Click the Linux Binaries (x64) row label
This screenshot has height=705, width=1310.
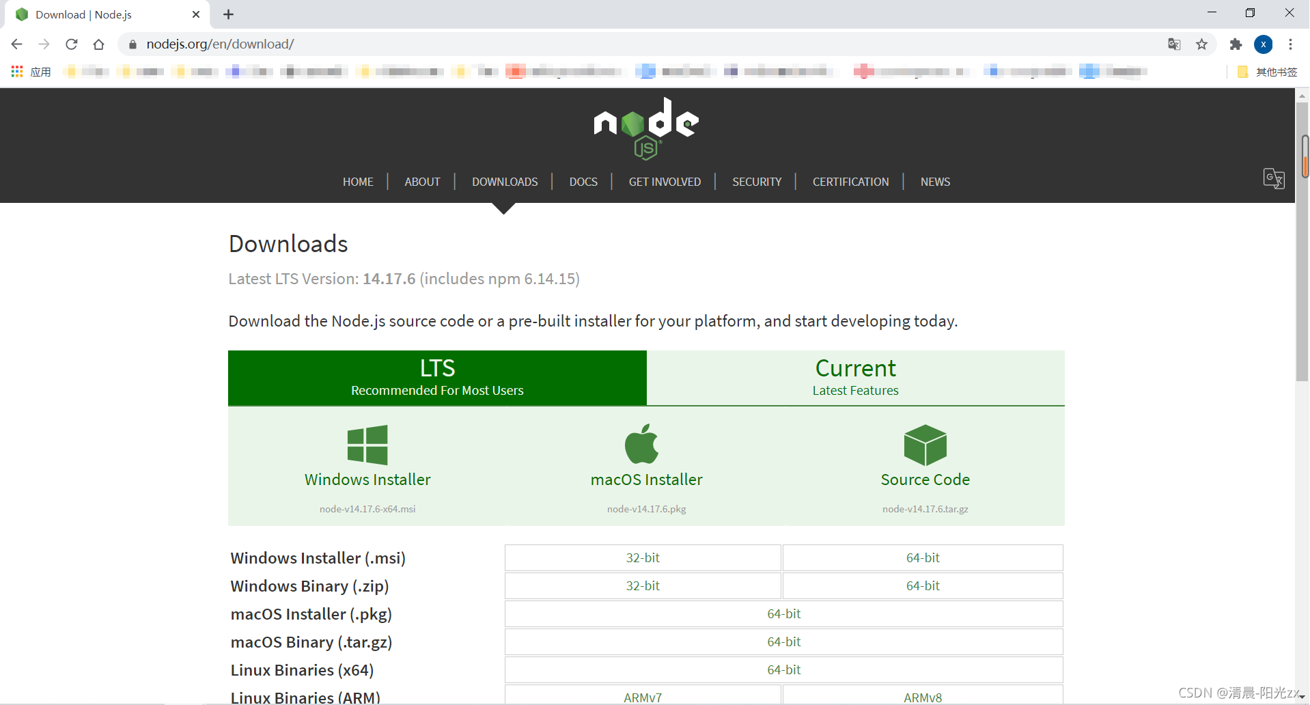(302, 670)
